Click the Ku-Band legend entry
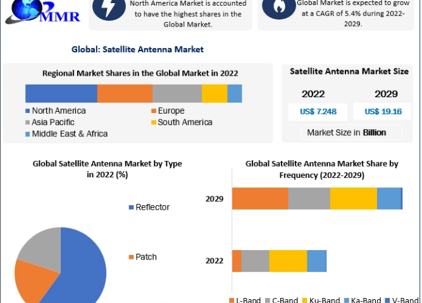422x303 pixels. click(321, 300)
